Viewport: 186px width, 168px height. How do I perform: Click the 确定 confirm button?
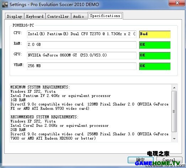point(140,160)
